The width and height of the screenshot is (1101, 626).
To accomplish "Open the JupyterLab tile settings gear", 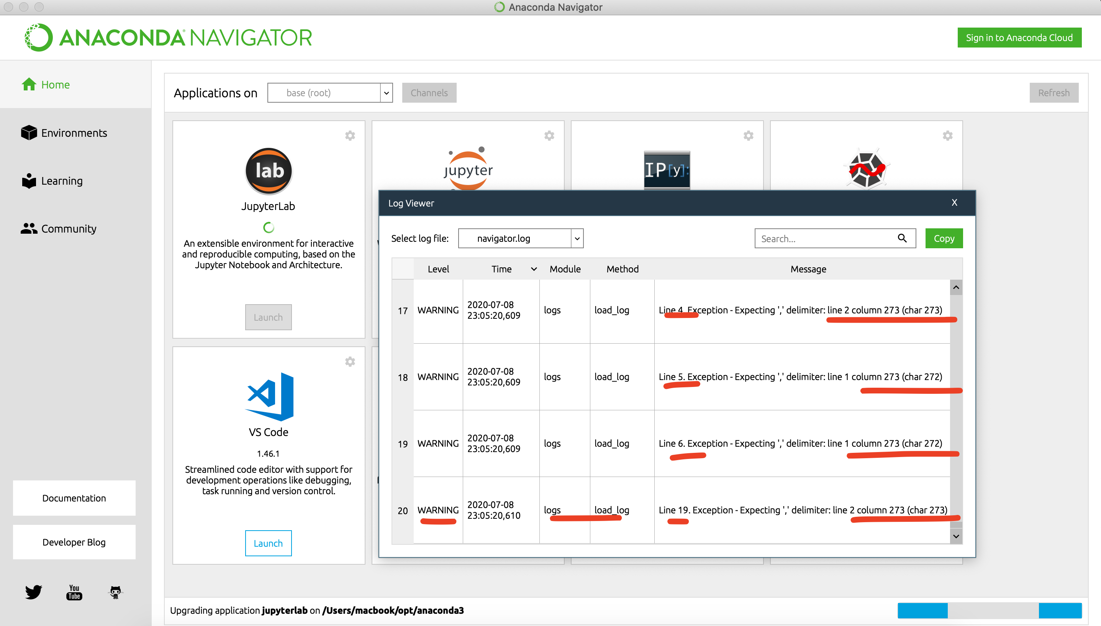I will pyautogui.click(x=351, y=136).
